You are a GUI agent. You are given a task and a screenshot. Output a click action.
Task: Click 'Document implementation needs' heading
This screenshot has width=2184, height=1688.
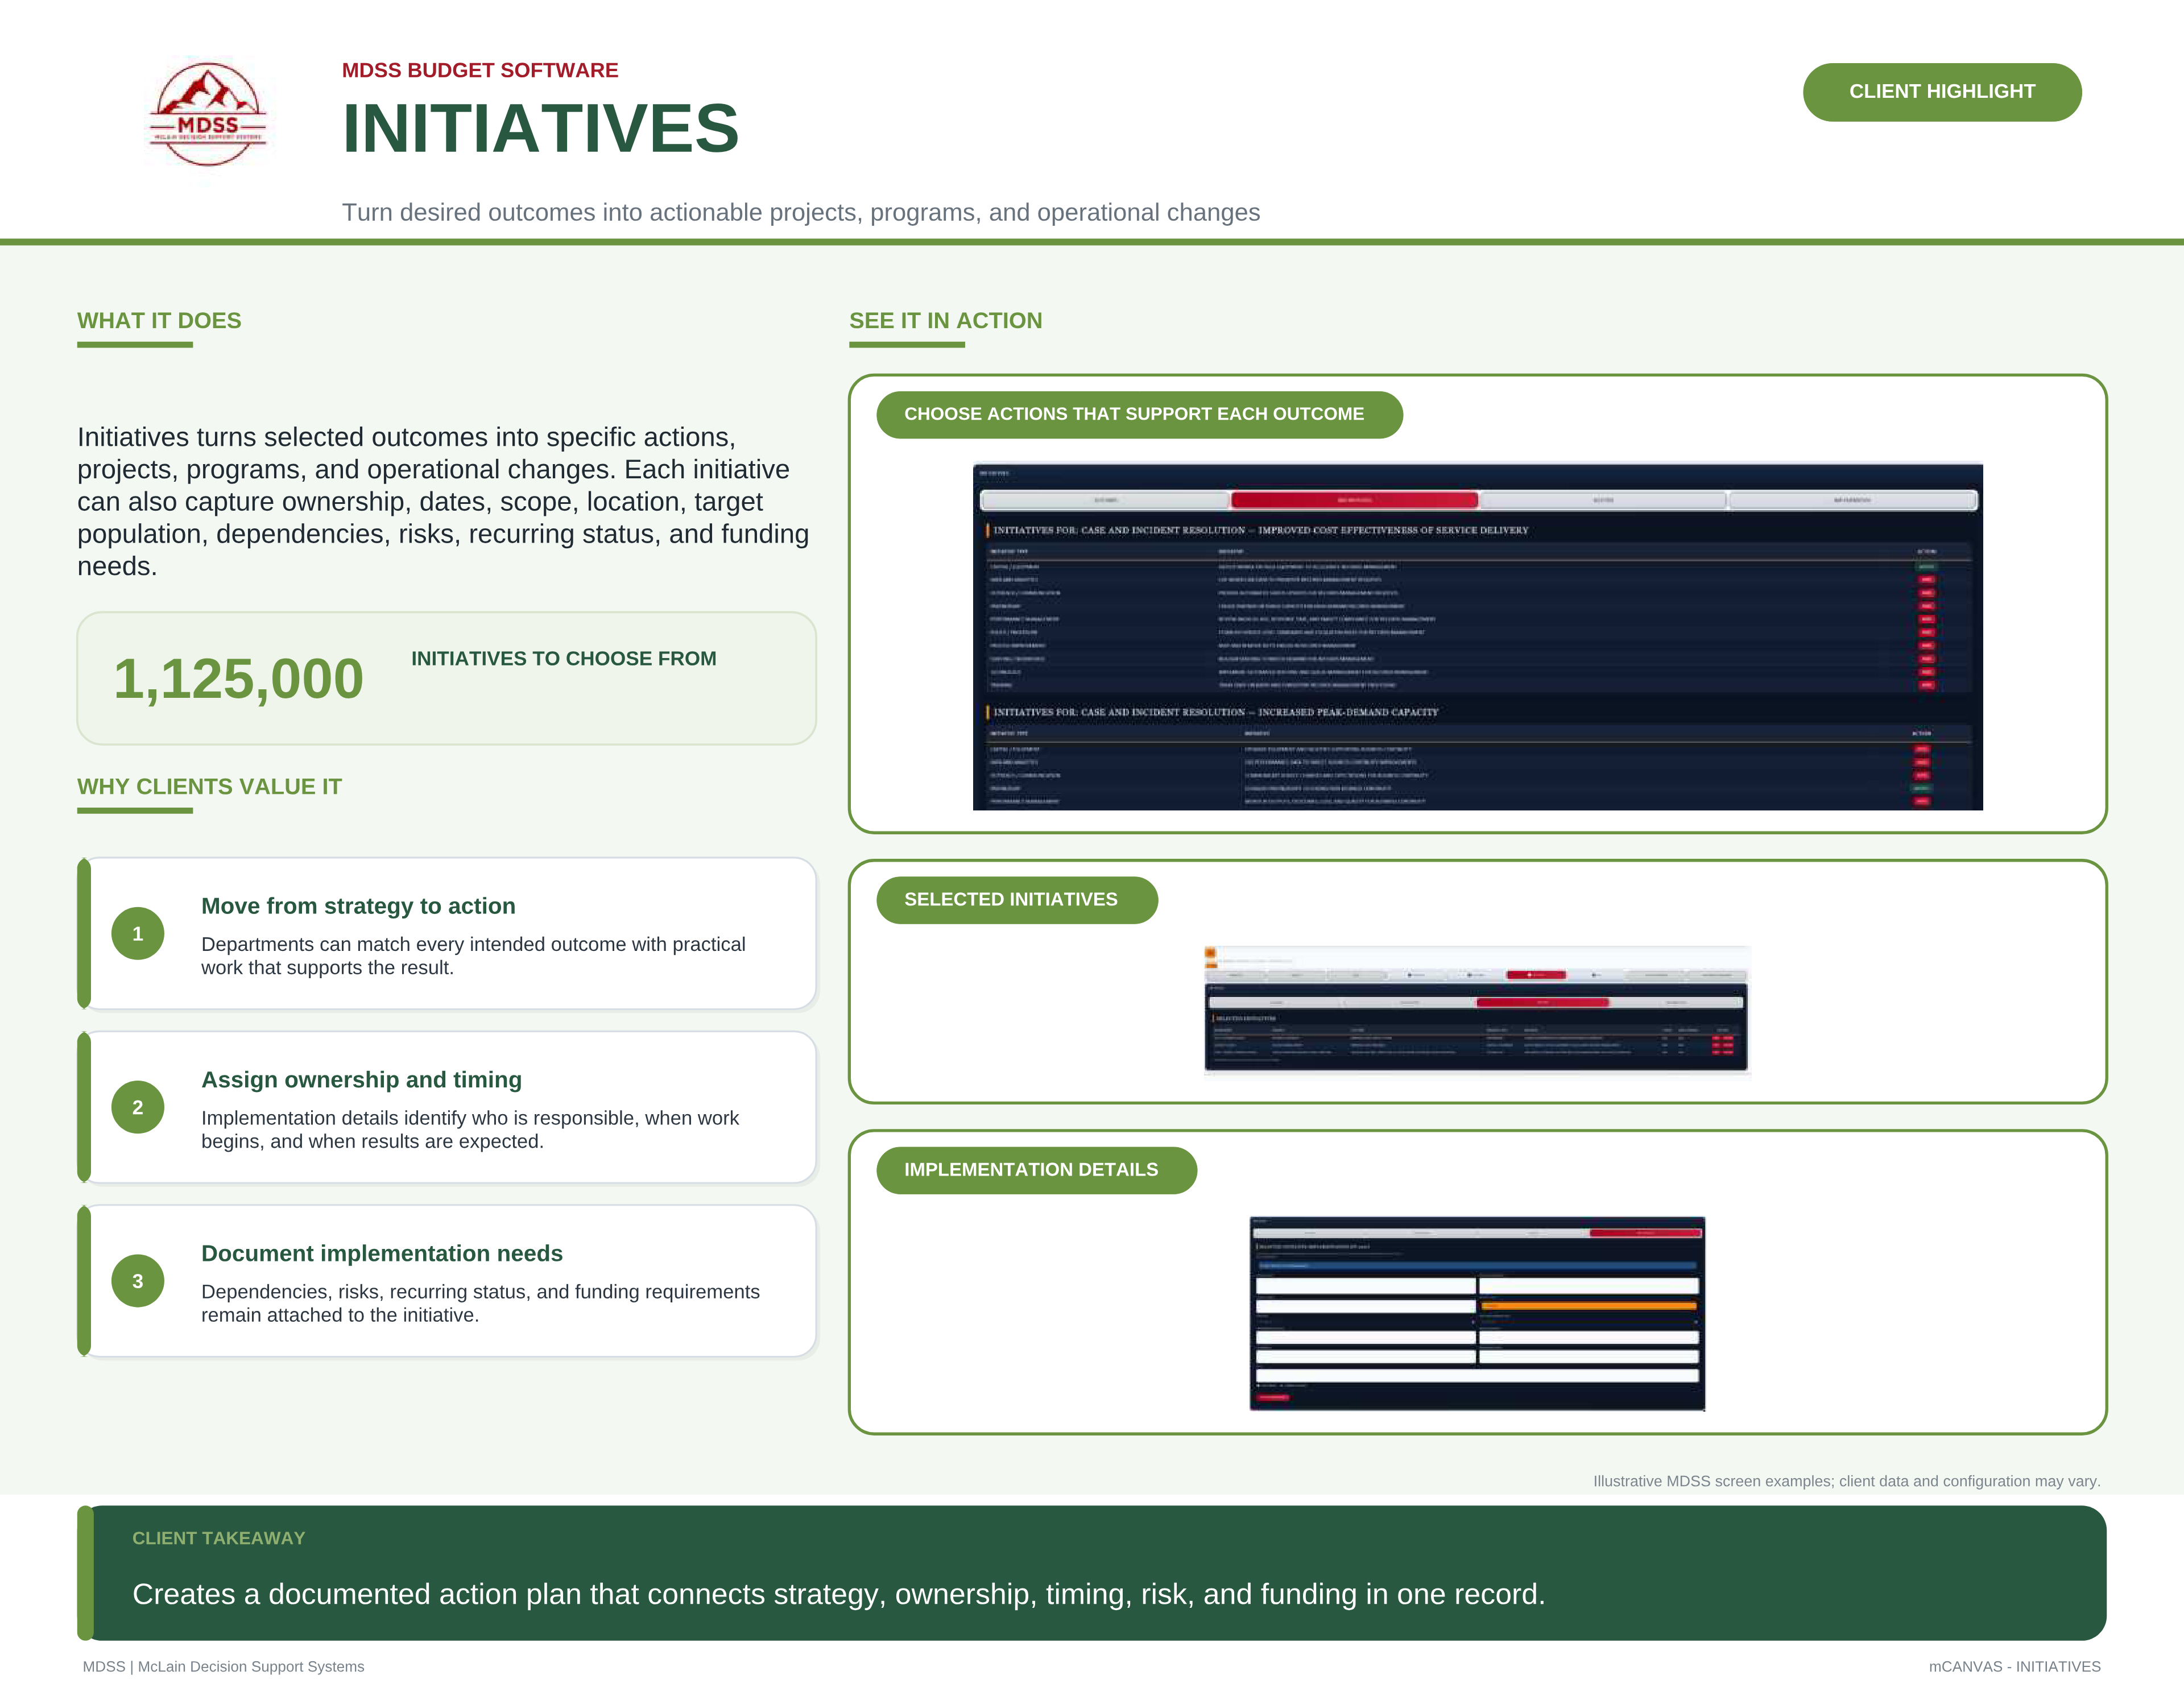pyautogui.click(x=382, y=1254)
